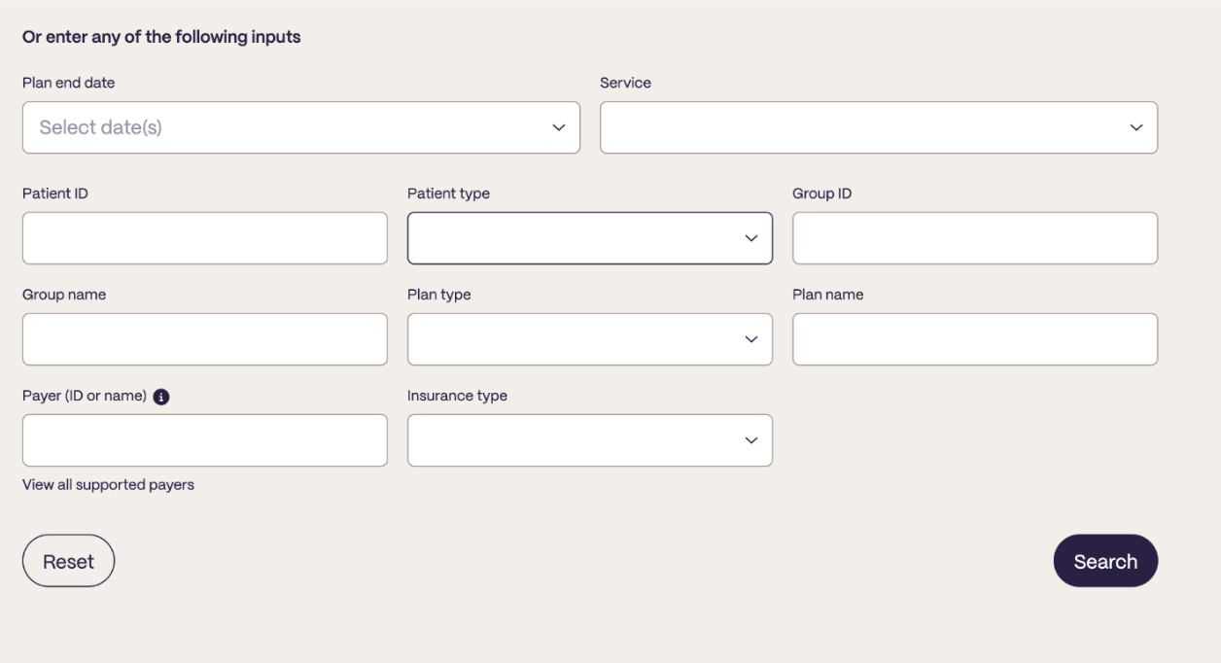This screenshot has height=663, width=1221.
Task: Open the Plan end date picker showing 'Select date(s)'
Action: 301,127
